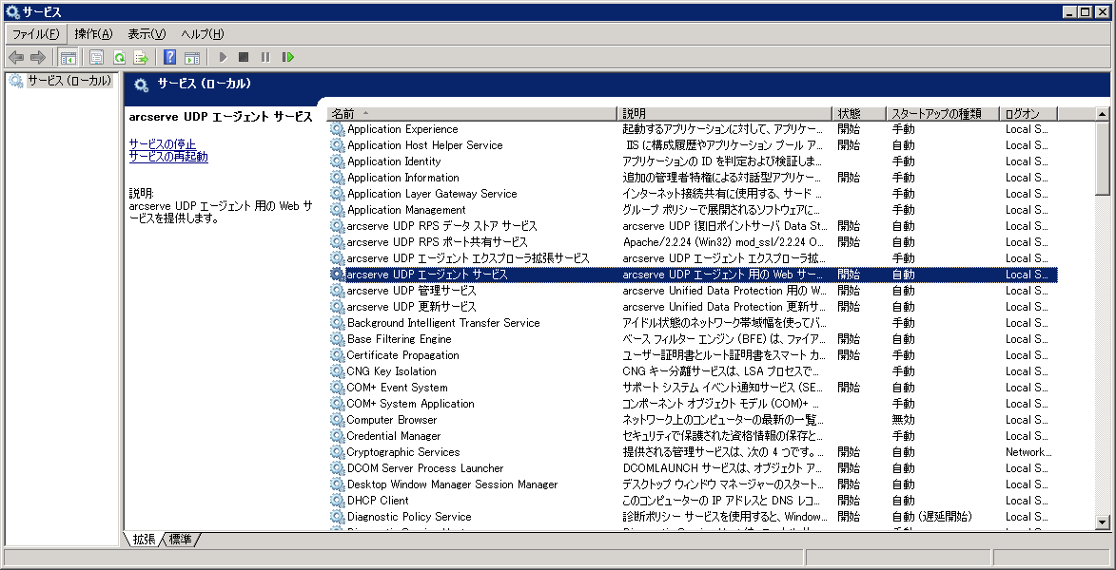Viewport: 1116px width, 570px height.
Task: Open Help using the blue question mark icon
Action: [x=169, y=57]
